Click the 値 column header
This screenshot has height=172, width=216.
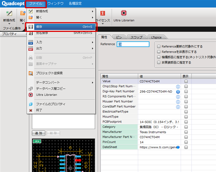tap(159, 76)
